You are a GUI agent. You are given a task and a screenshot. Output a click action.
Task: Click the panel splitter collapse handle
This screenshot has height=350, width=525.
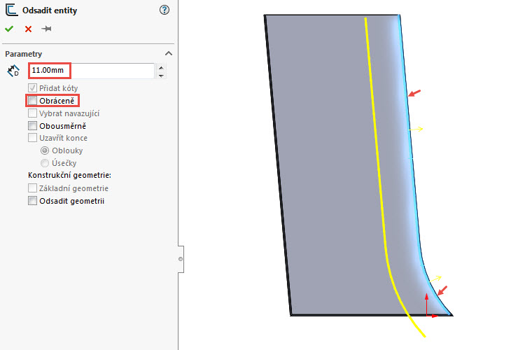pyautogui.click(x=181, y=259)
